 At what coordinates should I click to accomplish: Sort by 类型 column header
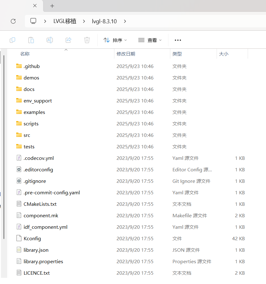tap(177, 54)
